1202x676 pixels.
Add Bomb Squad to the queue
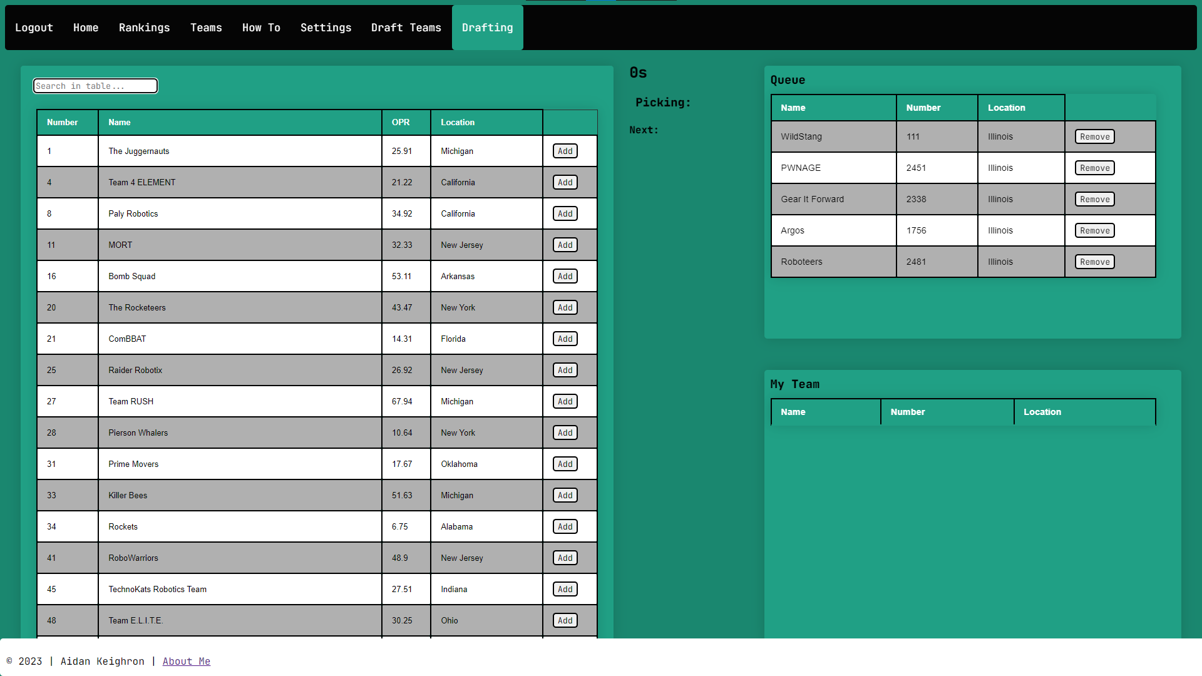pos(565,276)
